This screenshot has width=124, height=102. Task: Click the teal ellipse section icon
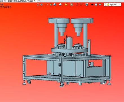coord(100,5)
